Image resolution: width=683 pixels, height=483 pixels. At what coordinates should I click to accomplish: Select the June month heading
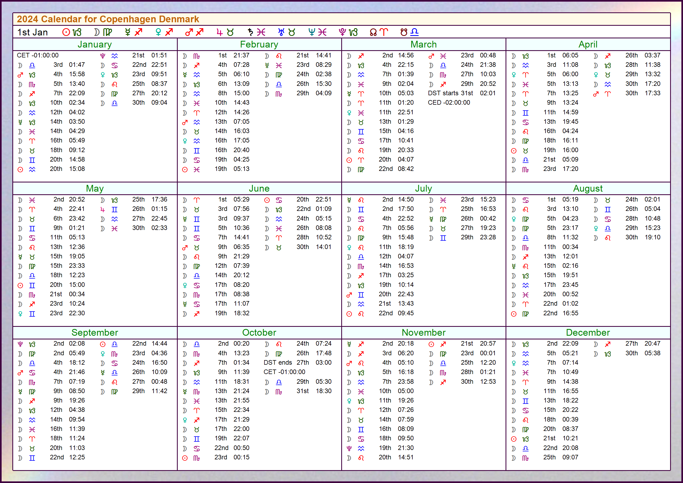coord(259,189)
